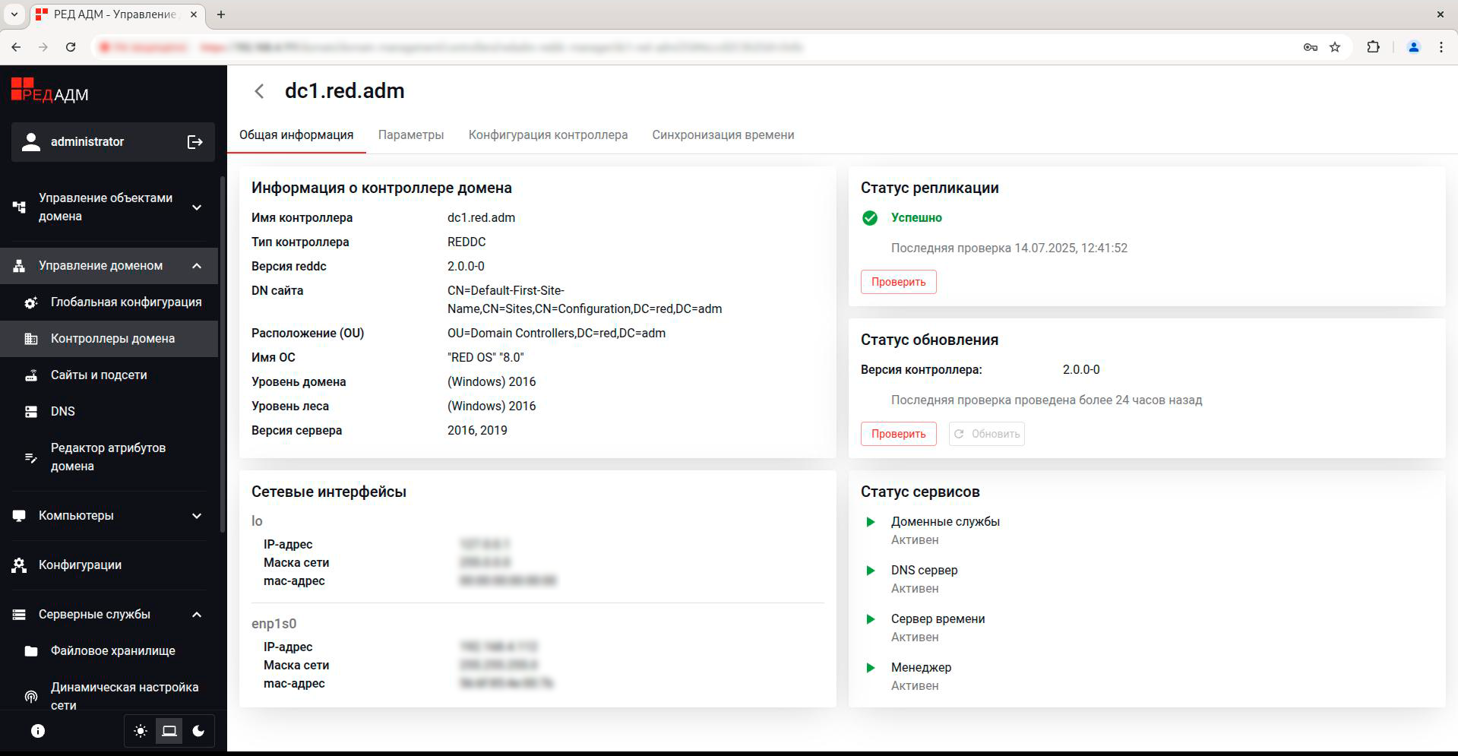Open browser extensions puzzle icon
The width and height of the screenshot is (1458, 756).
(x=1373, y=47)
